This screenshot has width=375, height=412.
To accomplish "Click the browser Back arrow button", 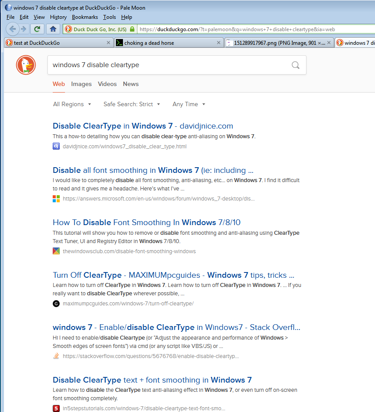I will [x=13, y=29].
